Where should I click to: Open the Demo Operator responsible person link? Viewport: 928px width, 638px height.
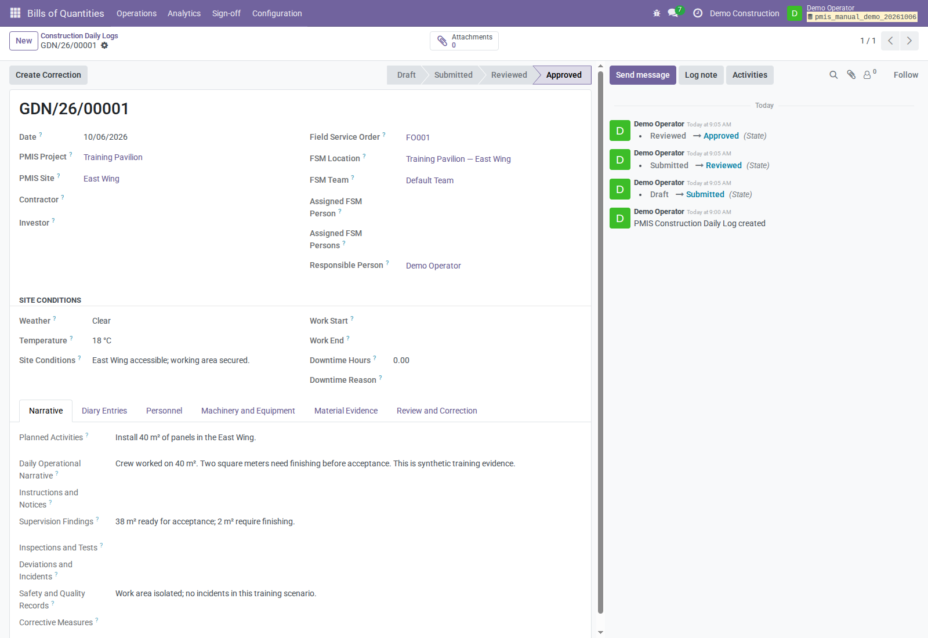point(433,266)
